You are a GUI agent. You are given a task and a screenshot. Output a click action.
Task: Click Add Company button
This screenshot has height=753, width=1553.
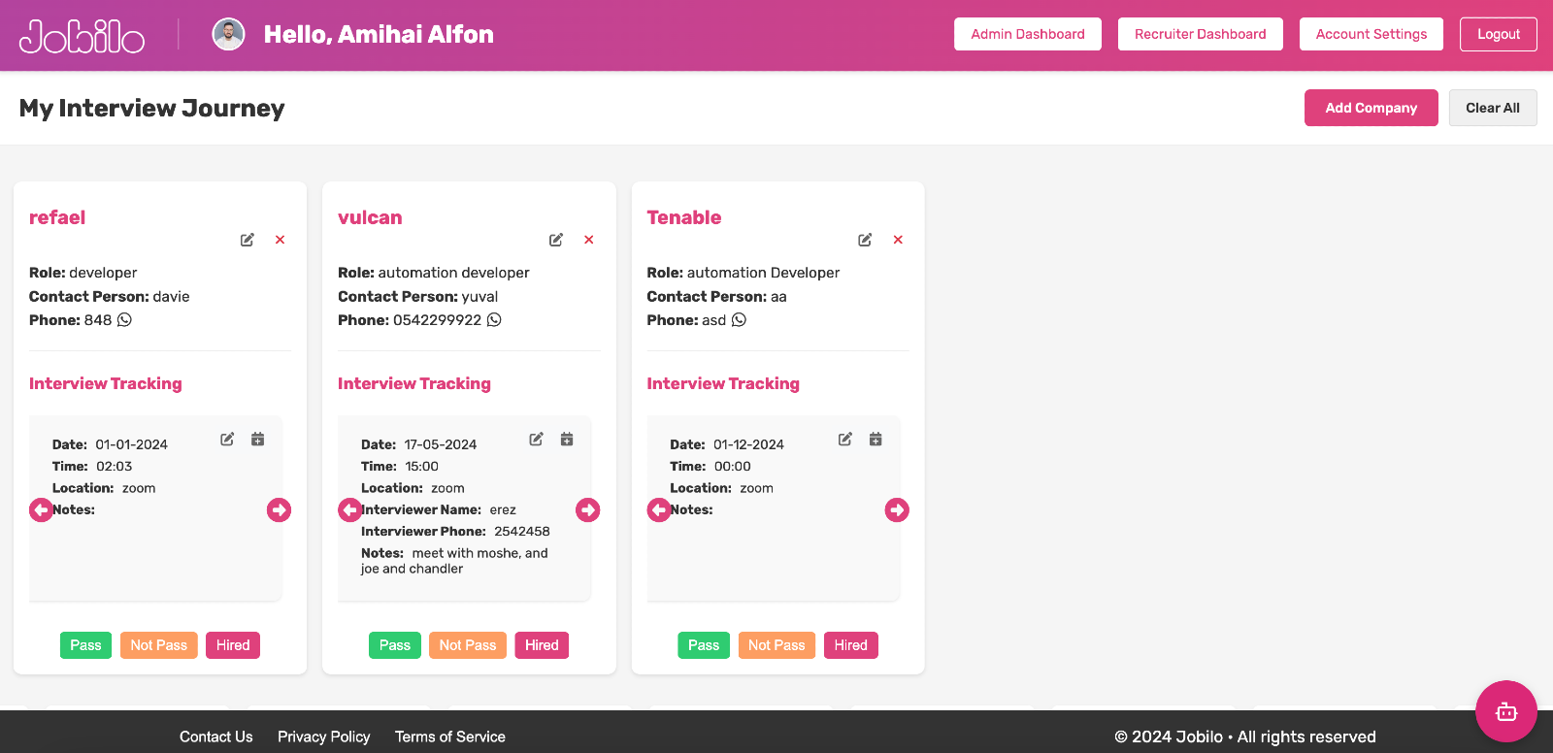pos(1371,108)
